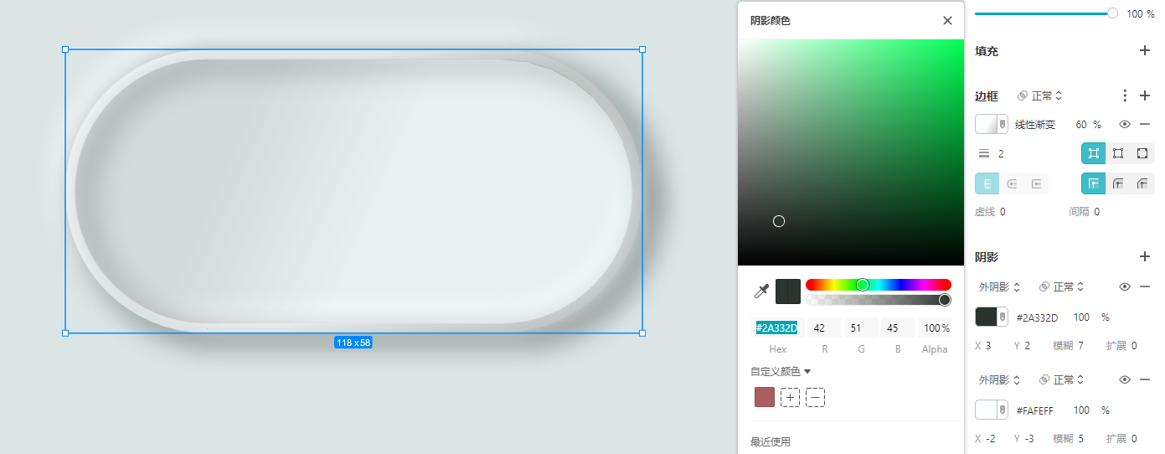
Task: Click the second shadow's Y value -3
Action: point(1029,438)
